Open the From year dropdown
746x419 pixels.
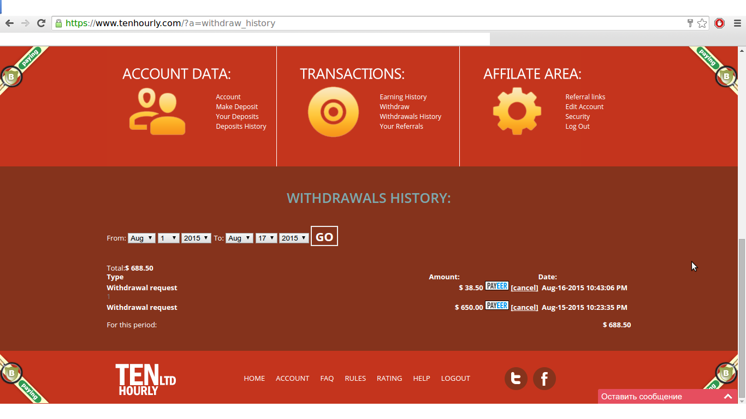pyautogui.click(x=196, y=238)
